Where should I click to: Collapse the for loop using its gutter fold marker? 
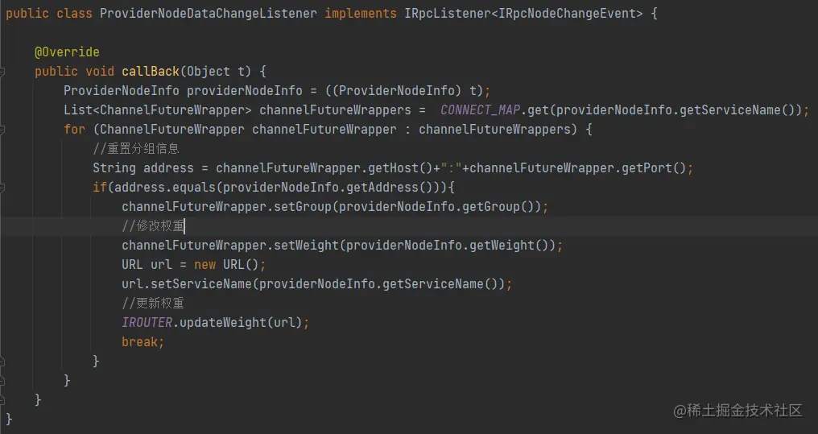[2, 130]
